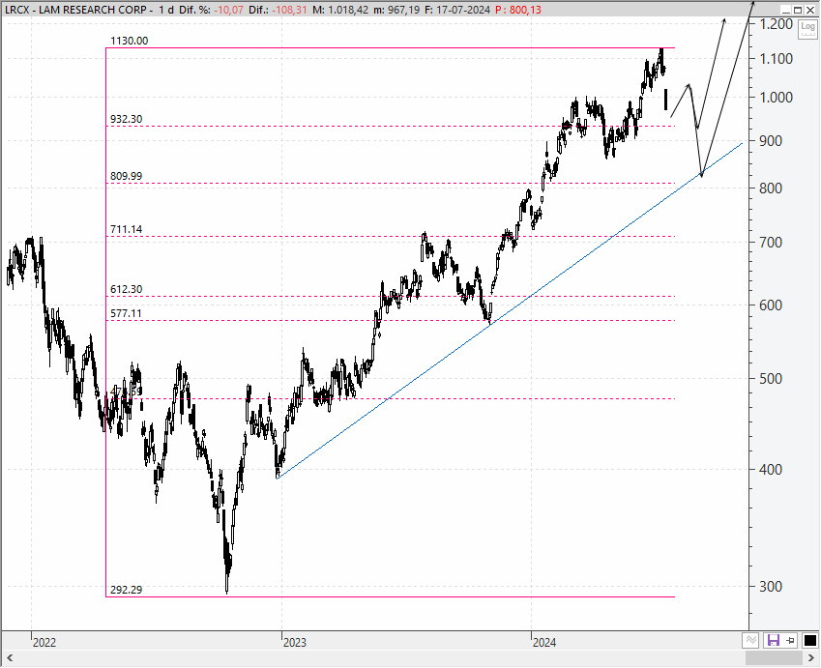
Task: Click the 1.000 price axis label
Action: pyautogui.click(x=777, y=98)
